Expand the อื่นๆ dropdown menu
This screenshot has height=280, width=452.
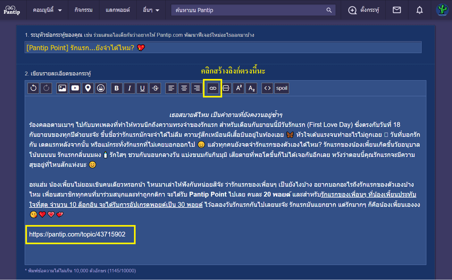[x=151, y=10]
